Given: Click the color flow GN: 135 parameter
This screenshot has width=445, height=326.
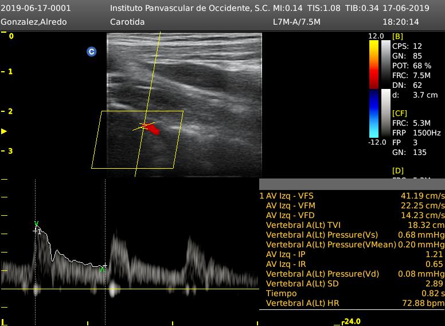Looking at the screenshot, I should pos(409,152).
